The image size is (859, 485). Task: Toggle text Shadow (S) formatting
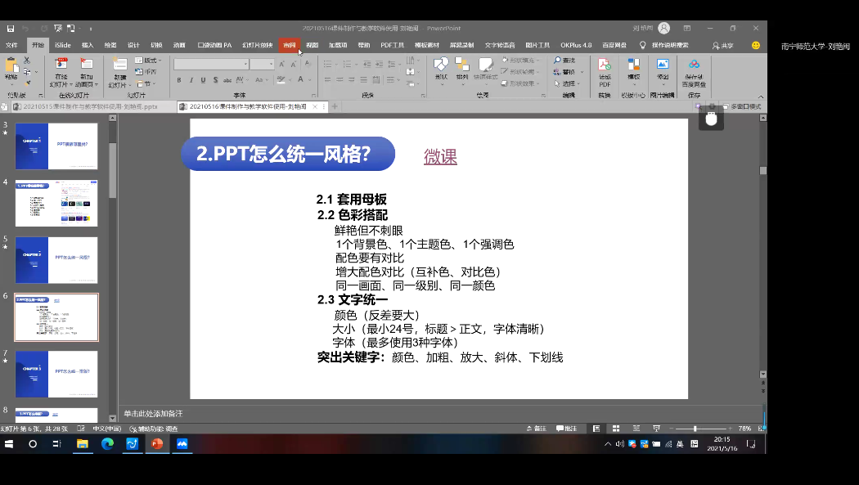tap(215, 80)
